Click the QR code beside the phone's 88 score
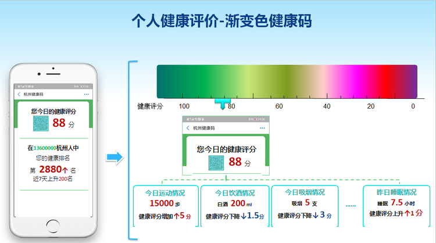 tap(41, 123)
